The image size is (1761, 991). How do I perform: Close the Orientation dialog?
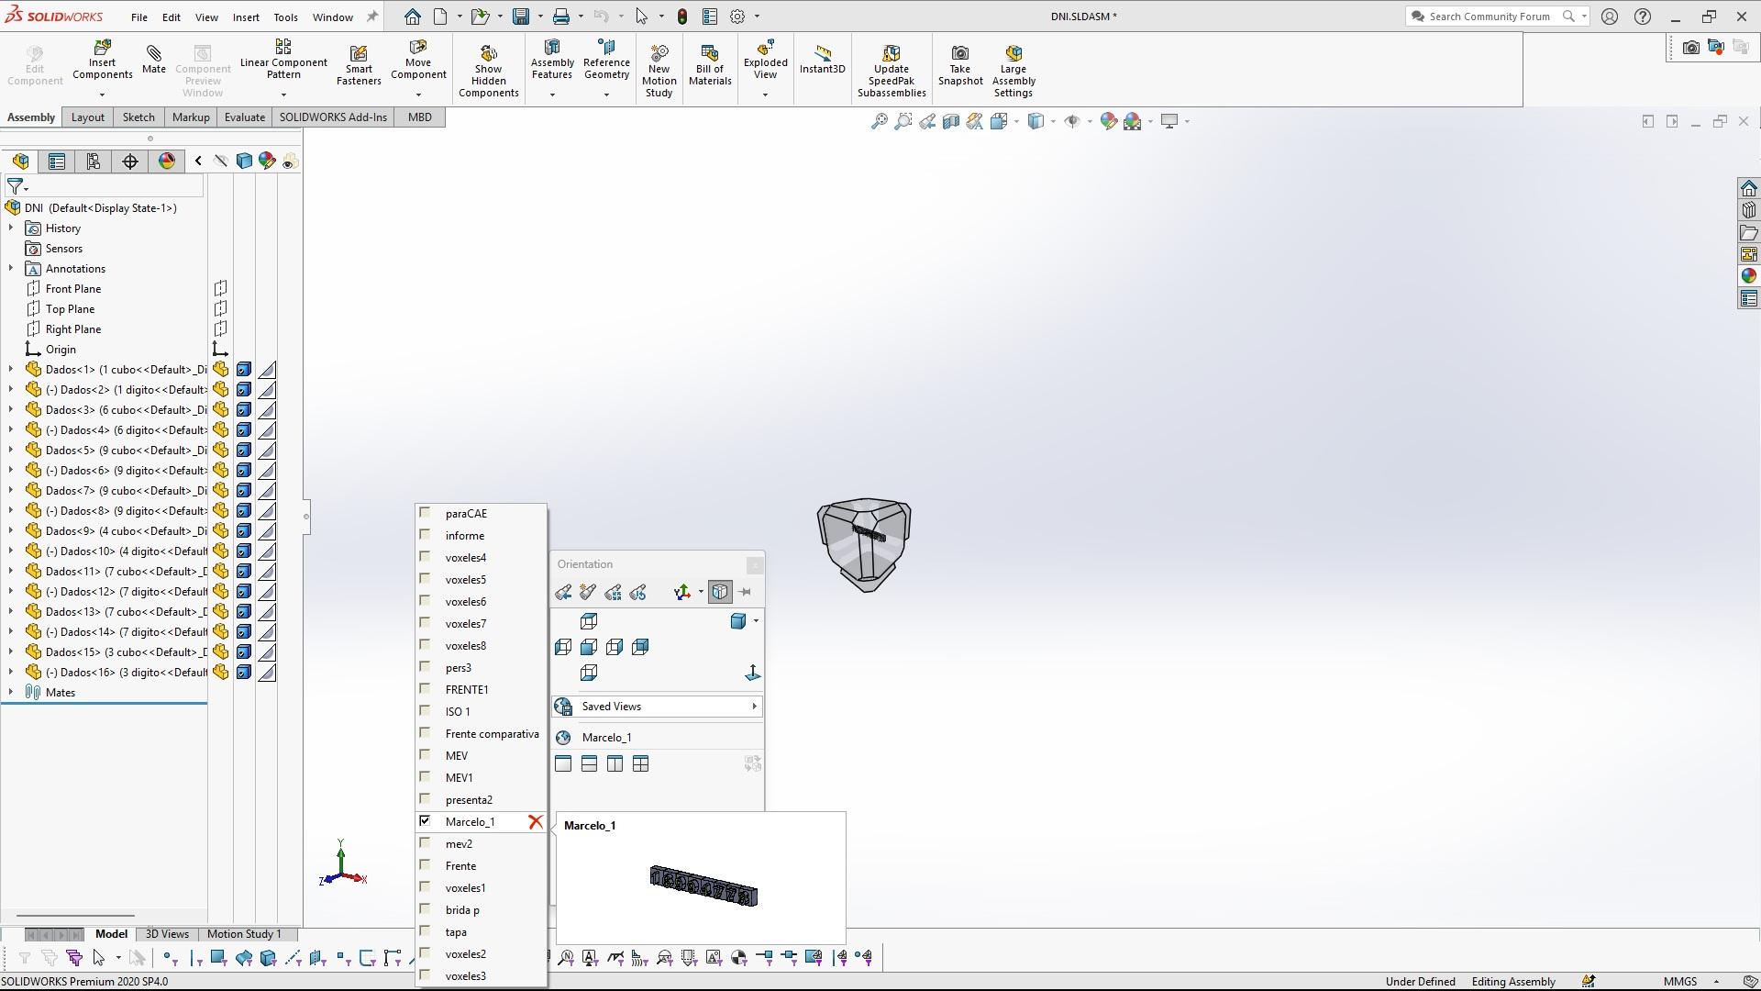[754, 565]
